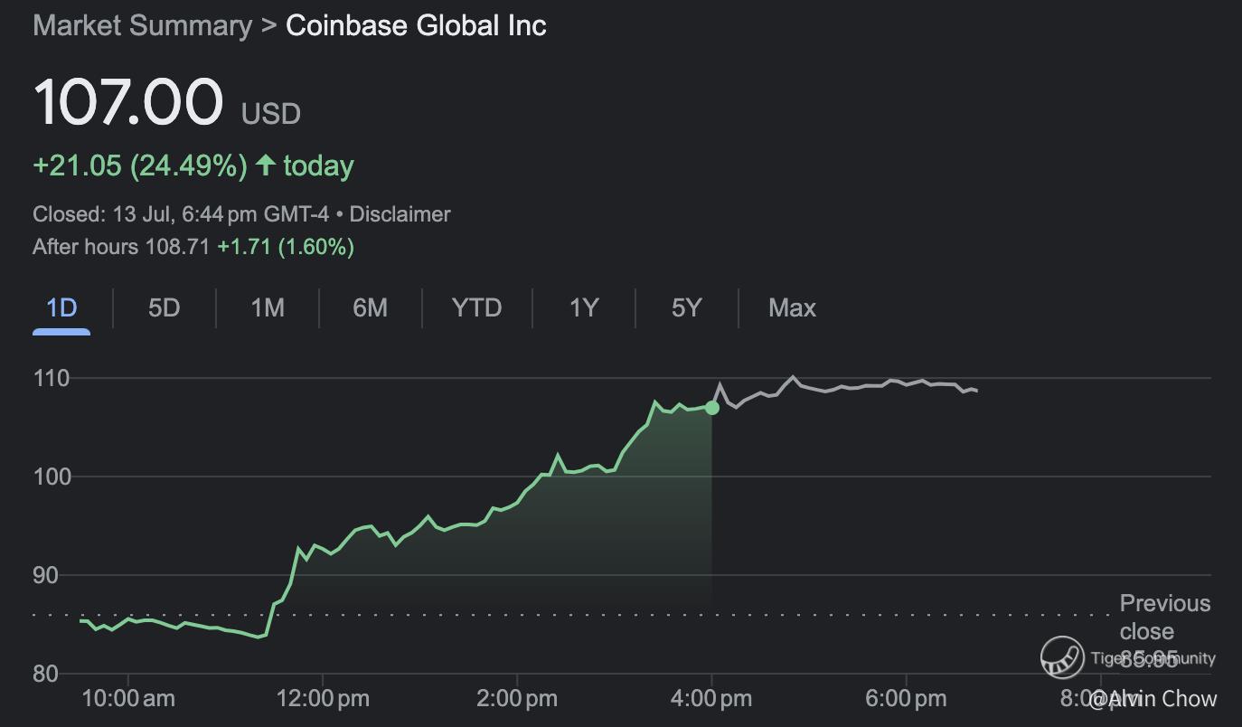Open the Disclaimer link
Image resolution: width=1242 pixels, height=727 pixels.
point(400,214)
